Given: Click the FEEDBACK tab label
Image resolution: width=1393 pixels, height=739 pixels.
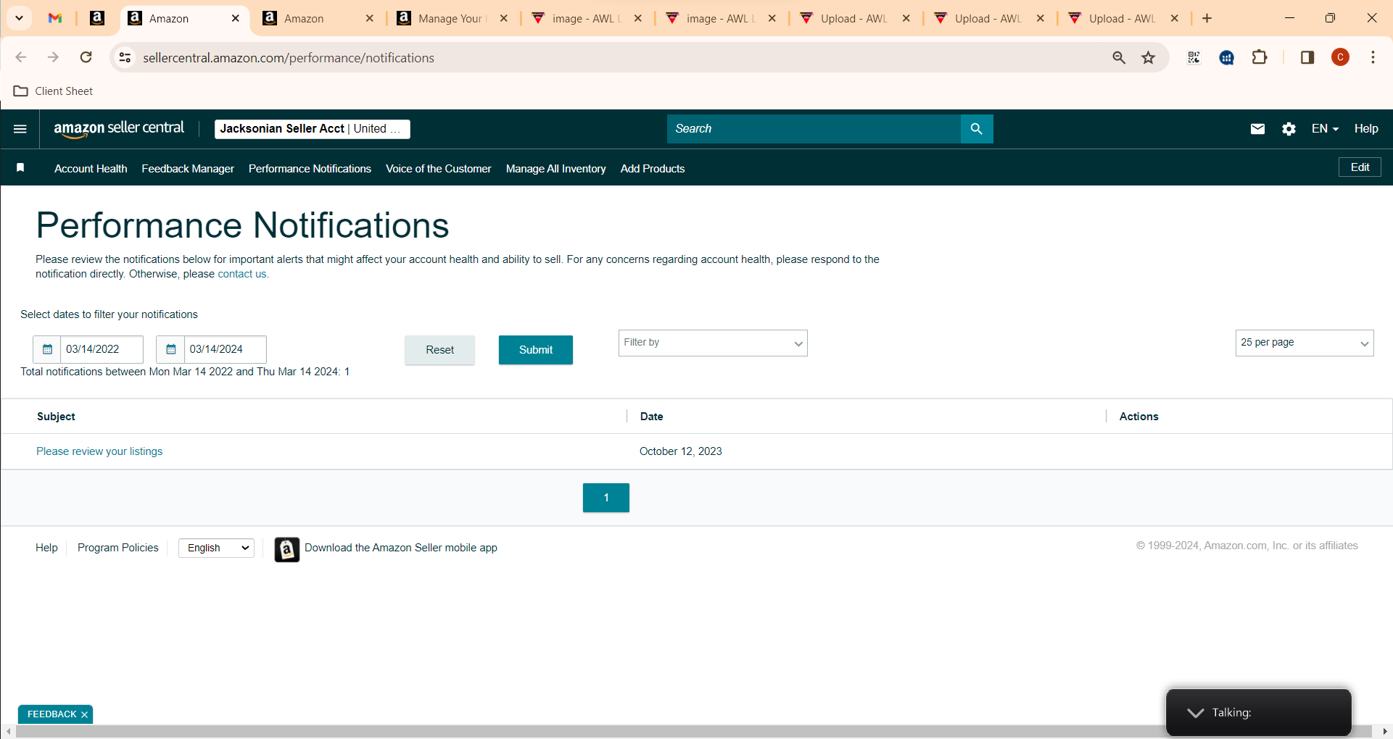Looking at the screenshot, I should (51, 714).
